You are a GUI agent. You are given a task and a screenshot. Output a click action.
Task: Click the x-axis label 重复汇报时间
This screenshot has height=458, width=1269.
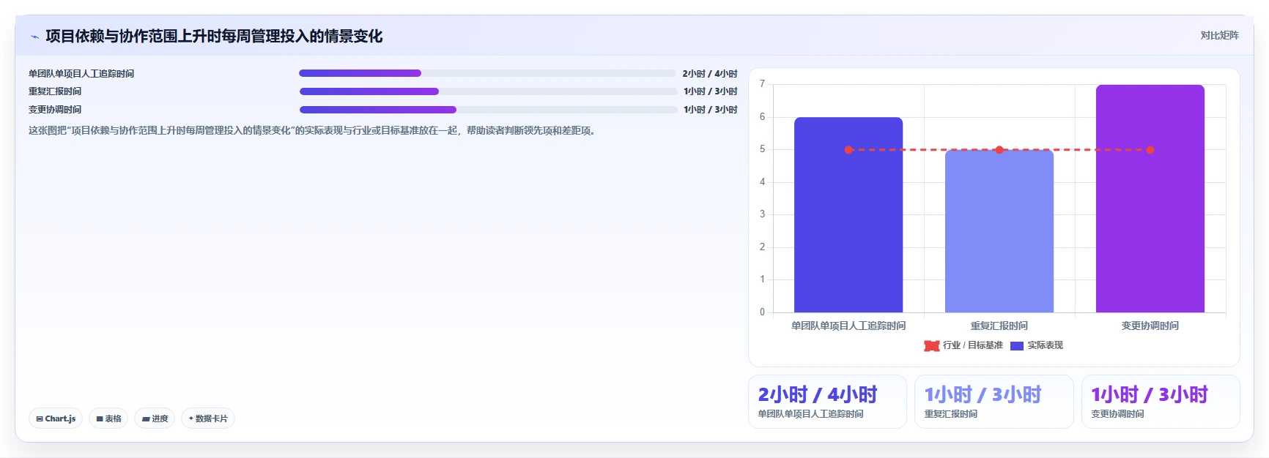click(999, 326)
